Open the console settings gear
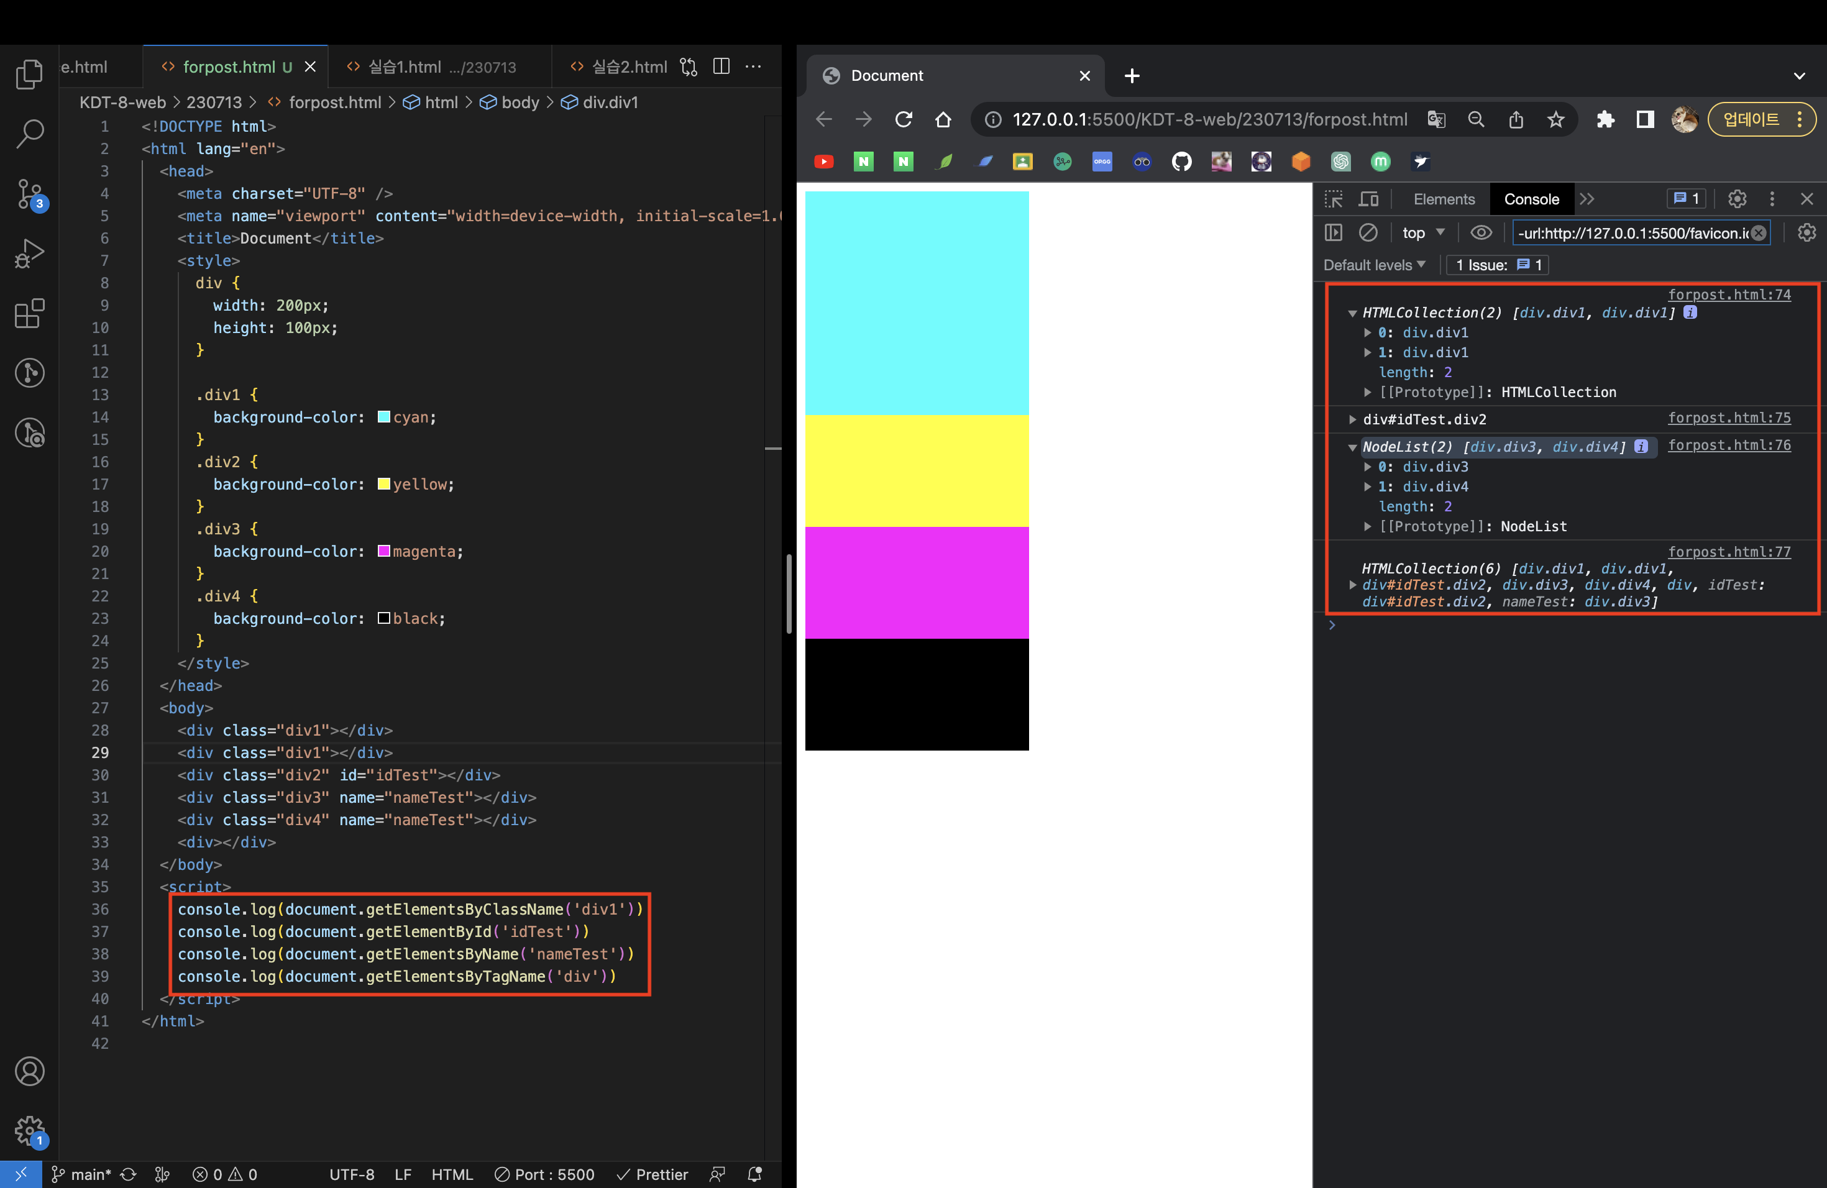The width and height of the screenshot is (1827, 1188). (1807, 232)
